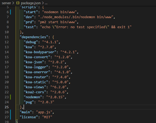Screen dimensions: 156x123
Task: Click the "test" key on line 9
Action: pyautogui.click(x=30, y=27)
